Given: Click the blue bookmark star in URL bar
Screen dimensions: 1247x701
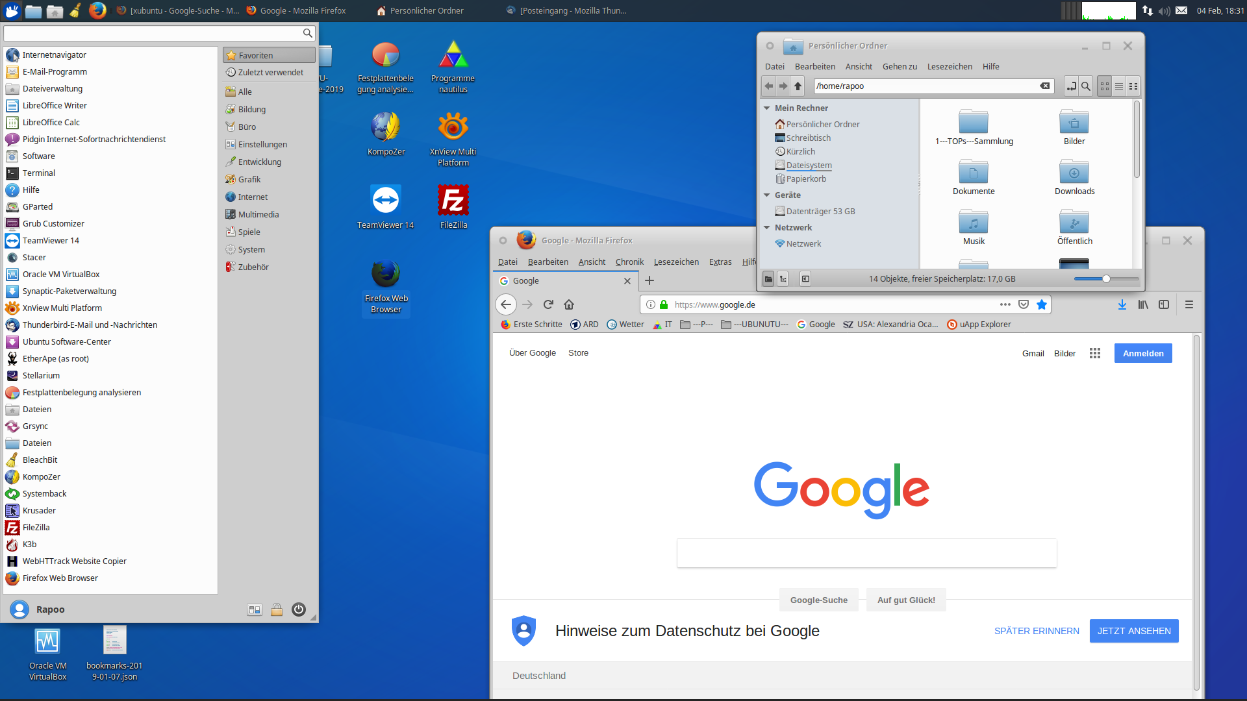Looking at the screenshot, I should pyautogui.click(x=1042, y=304).
